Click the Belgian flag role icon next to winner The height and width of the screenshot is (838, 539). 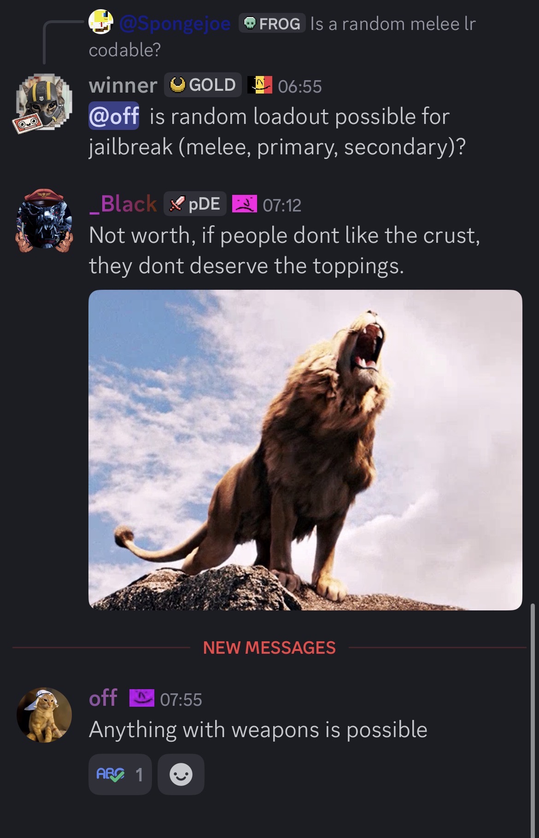click(x=260, y=85)
